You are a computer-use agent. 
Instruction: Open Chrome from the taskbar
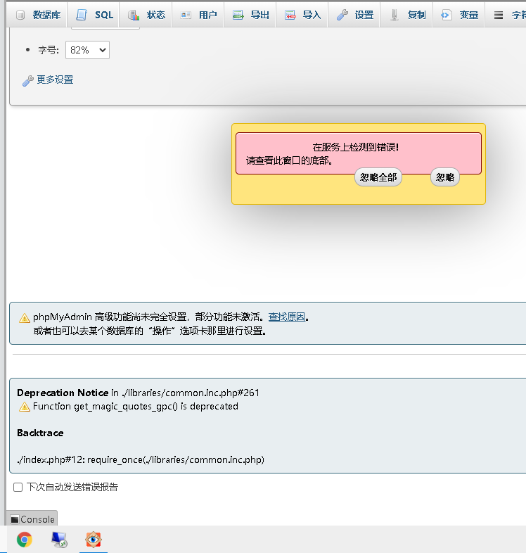25,539
